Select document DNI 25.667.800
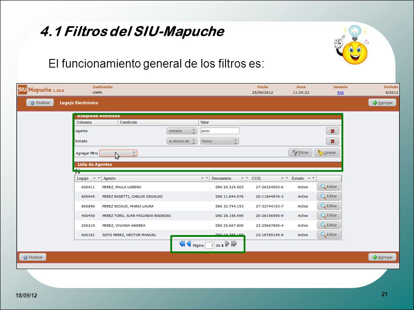The height and width of the screenshot is (310, 414). click(x=229, y=225)
